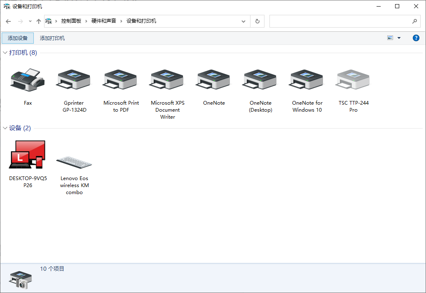Open the view options dropdown arrow
The height and width of the screenshot is (293, 426).
tap(399, 38)
